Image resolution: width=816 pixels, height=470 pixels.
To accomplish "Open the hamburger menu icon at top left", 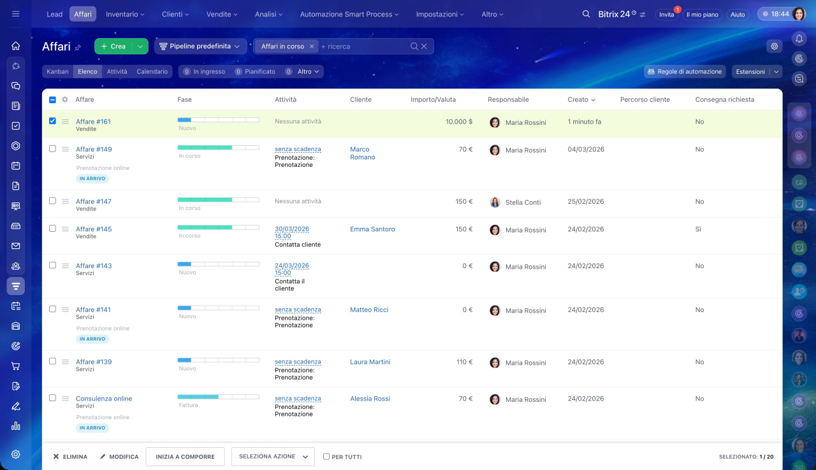I will (16, 14).
